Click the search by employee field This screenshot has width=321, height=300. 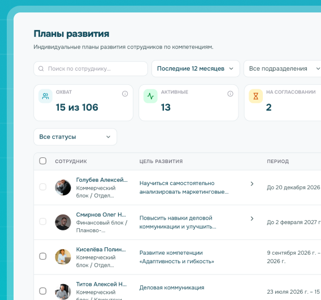90,68
